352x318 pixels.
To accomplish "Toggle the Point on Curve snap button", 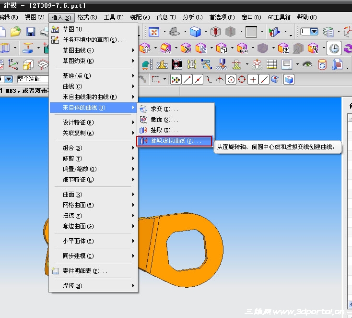I will 264,80.
